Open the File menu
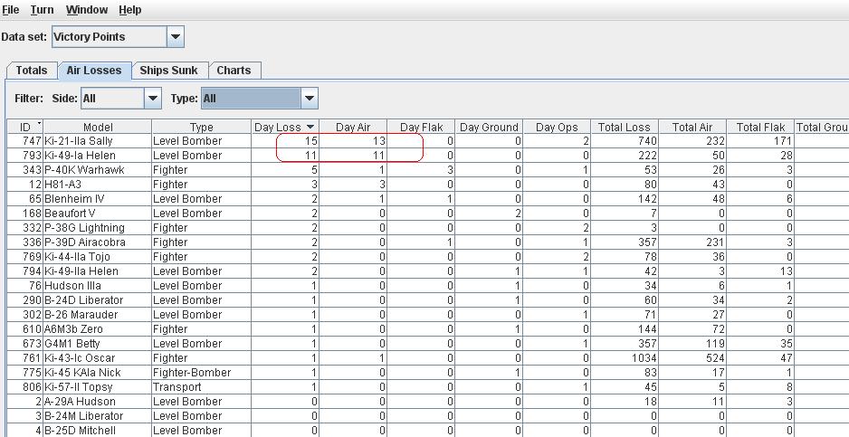Image resolution: width=849 pixels, height=437 pixels. coord(10,10)
